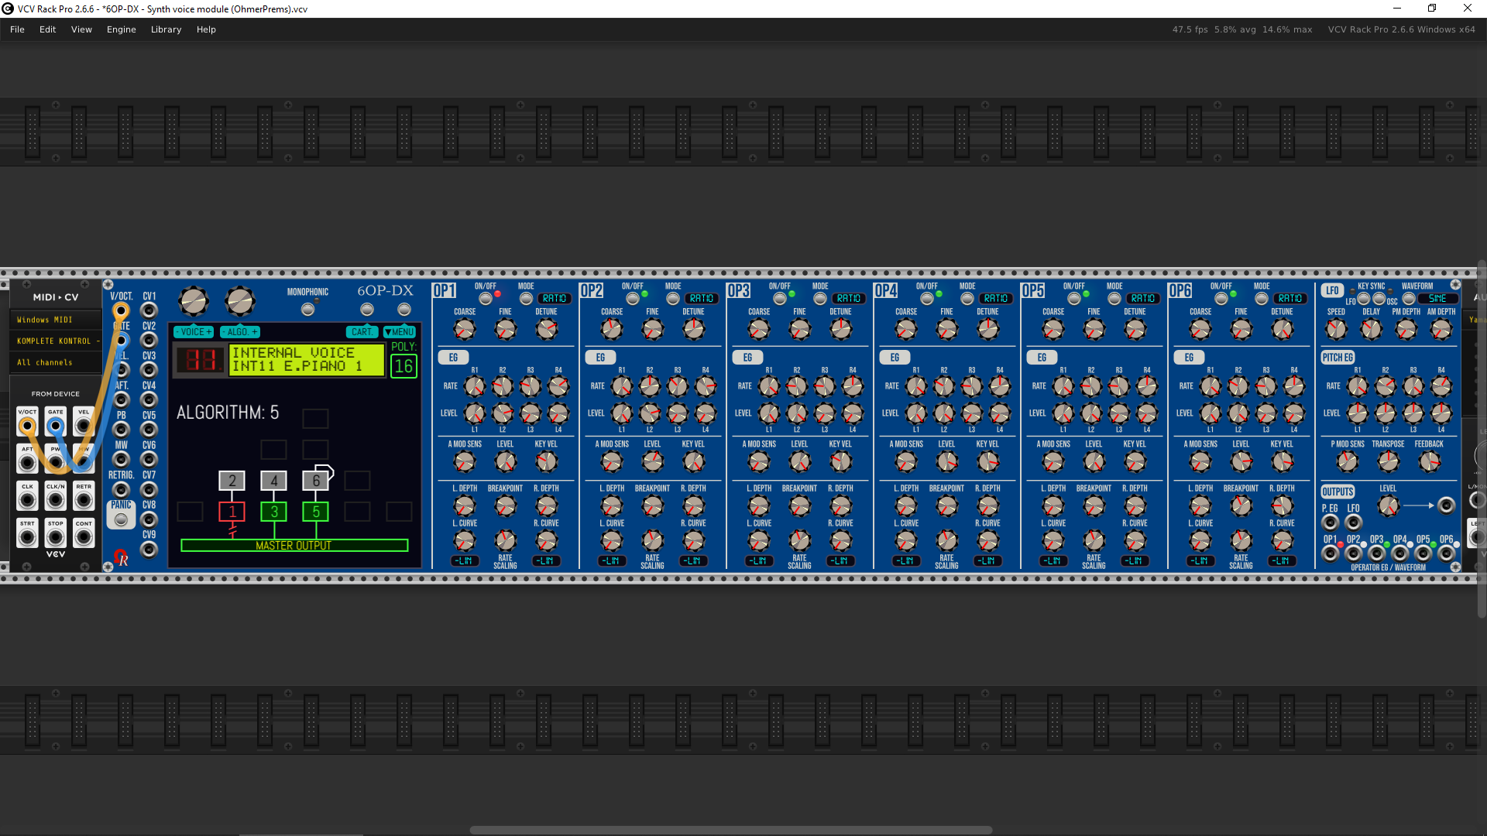
Task: Click the STOP output jack on MIDI-CV
Action: 55,536
